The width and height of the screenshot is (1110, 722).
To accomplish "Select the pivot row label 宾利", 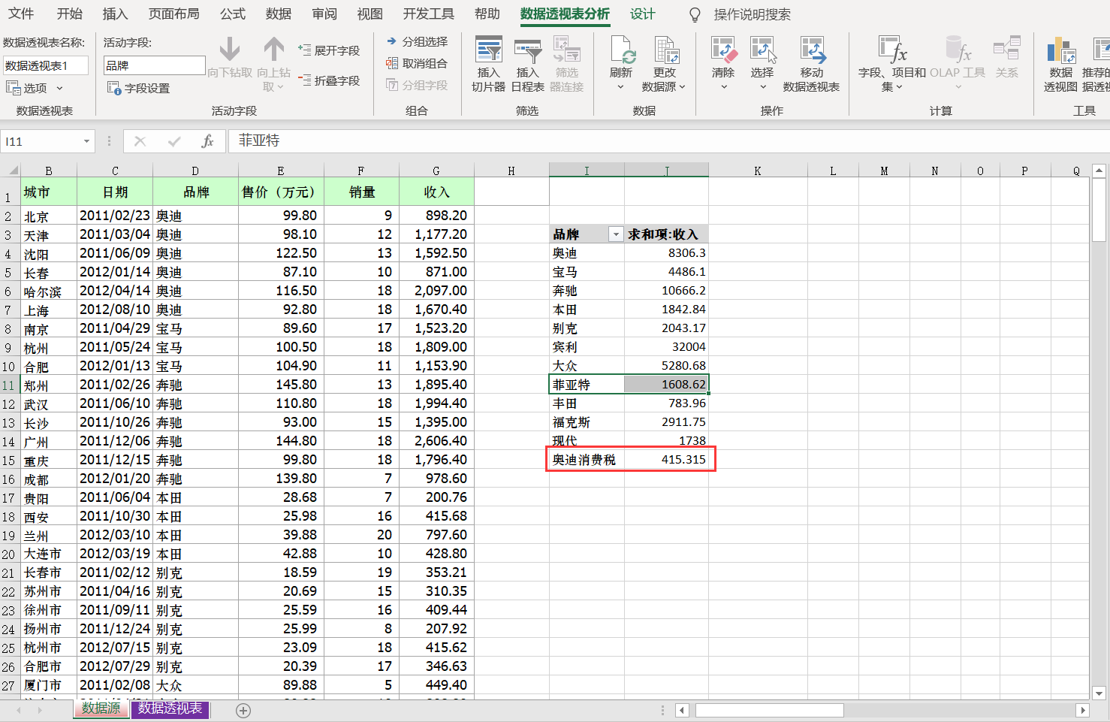I will point(587,346).
